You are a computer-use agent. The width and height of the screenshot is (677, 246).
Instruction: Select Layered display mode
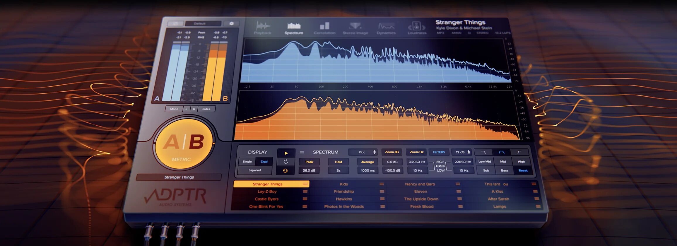(x=254, y=170)
